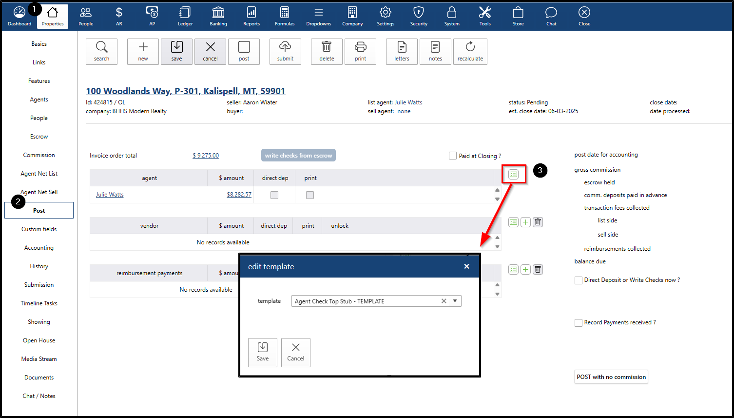The image size is (734, 418).
Task: Select Escrow in the sidebar
Action: click(39, 137)
